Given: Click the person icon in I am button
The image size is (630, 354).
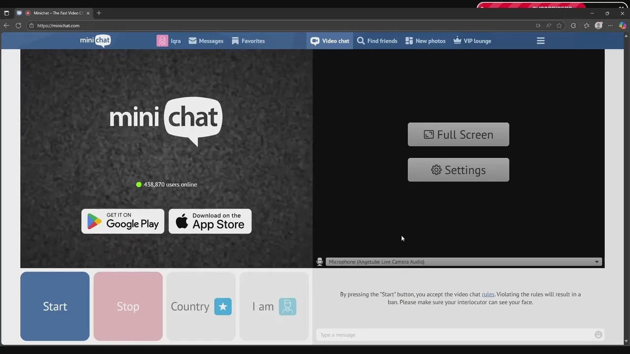Looking at the screenshot, I should [287, 306].
